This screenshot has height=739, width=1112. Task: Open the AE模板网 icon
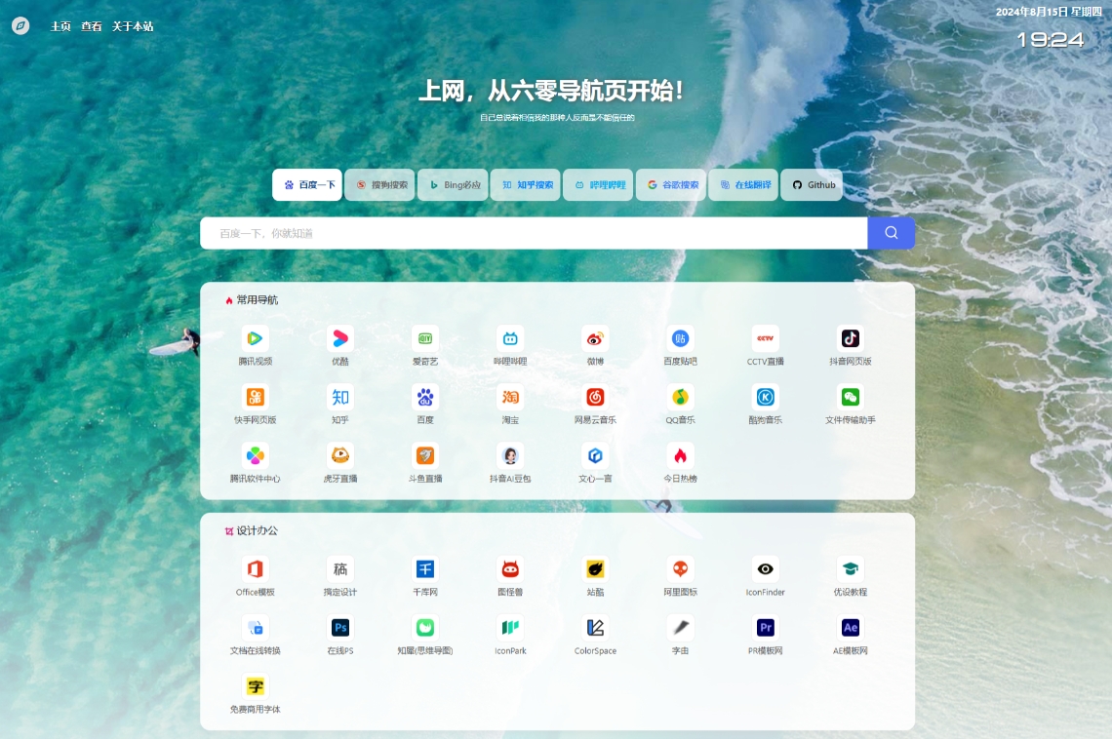851,628
